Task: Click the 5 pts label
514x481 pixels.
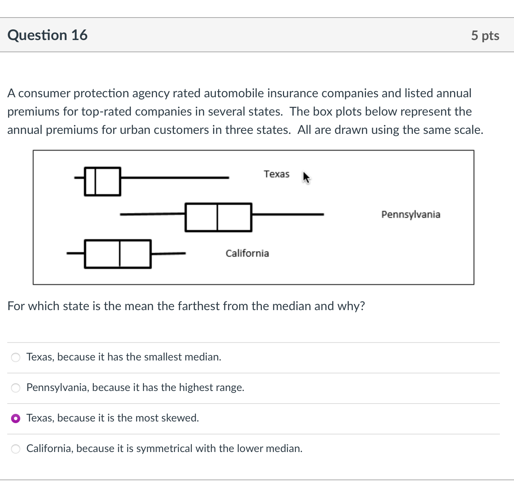Action: [485, 35]
